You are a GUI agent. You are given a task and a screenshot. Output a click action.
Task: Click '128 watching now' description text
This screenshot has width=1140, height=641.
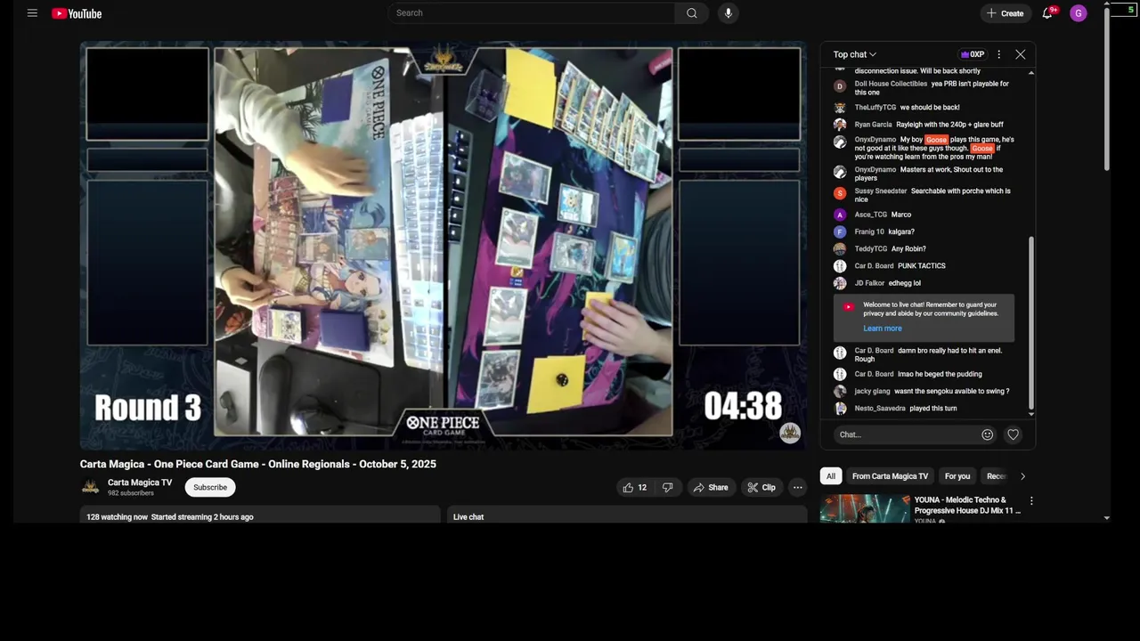pos(117,517)
